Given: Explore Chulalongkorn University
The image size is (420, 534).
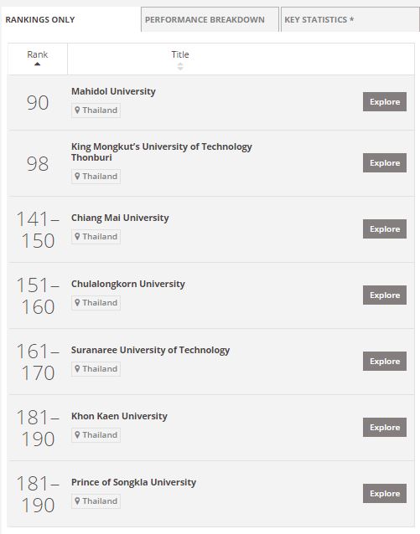Looking at the screenshot, I should click(x=385, y=295).
